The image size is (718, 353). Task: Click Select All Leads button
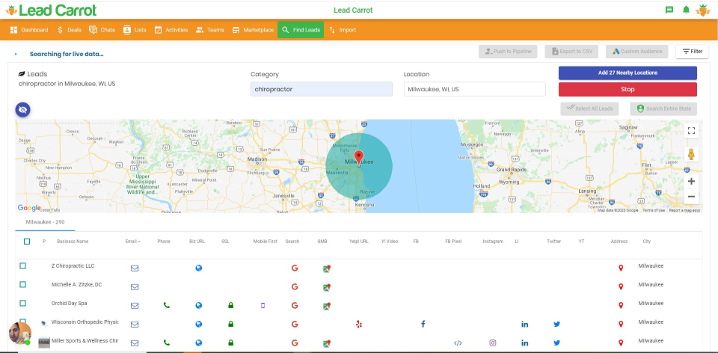590,109
